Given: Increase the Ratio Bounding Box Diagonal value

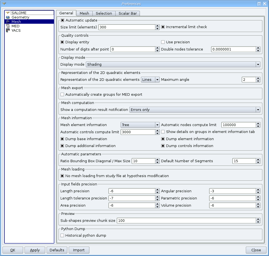Looking at the screenshot, I should pyautogui.click(x=157, y=159).
